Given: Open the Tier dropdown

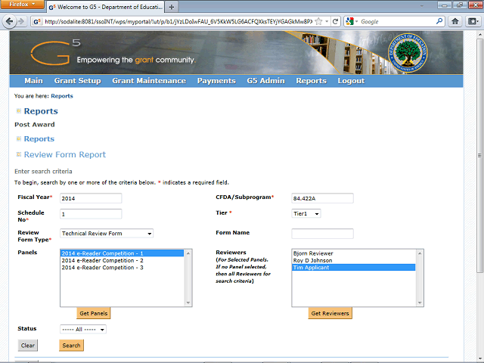Looking at the screenshot, I should pyautogui.click(x=306, y=213).
